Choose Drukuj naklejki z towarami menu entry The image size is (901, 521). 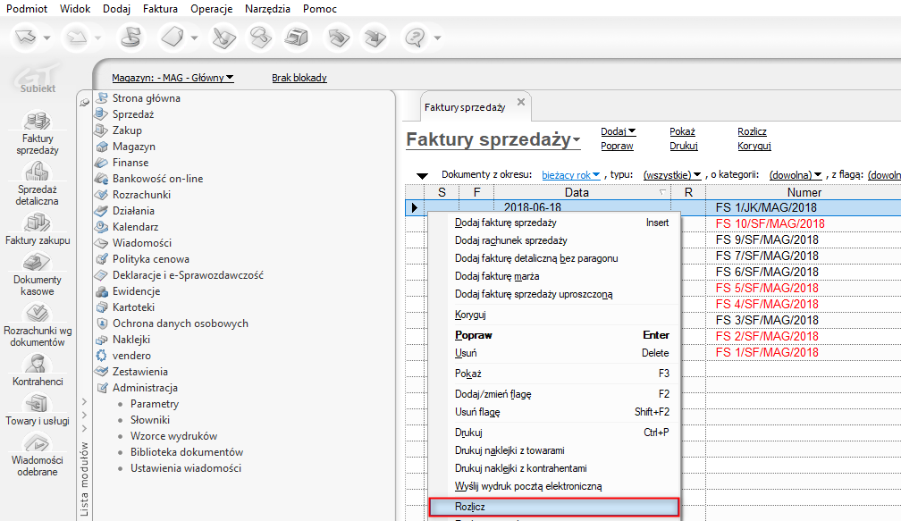pyautogui.click(x=554, y=450)
